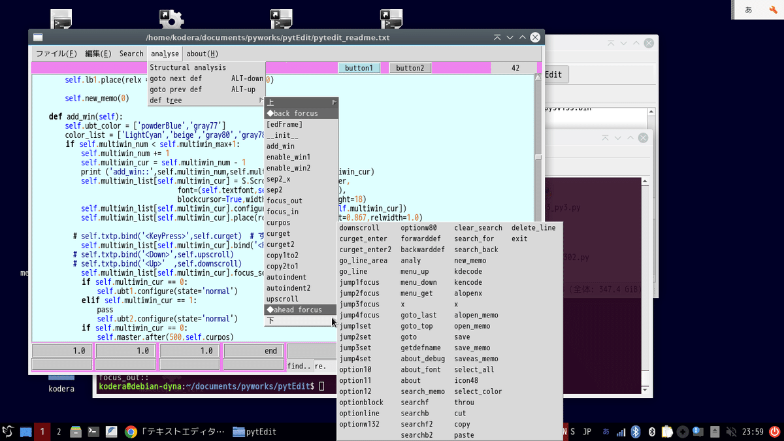Toggle Bluetooth from the system tray
784x441 pixels.
635,431
